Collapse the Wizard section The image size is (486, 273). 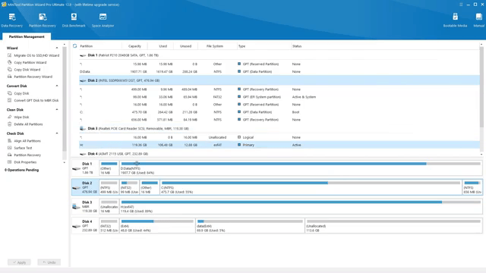point(57,48)
